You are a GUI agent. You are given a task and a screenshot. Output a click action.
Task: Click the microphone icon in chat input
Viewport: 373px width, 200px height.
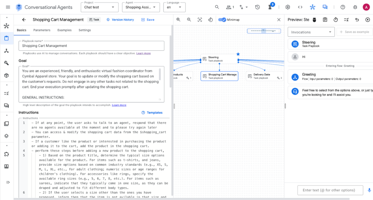pyautogui.click(x=369, y=190)
